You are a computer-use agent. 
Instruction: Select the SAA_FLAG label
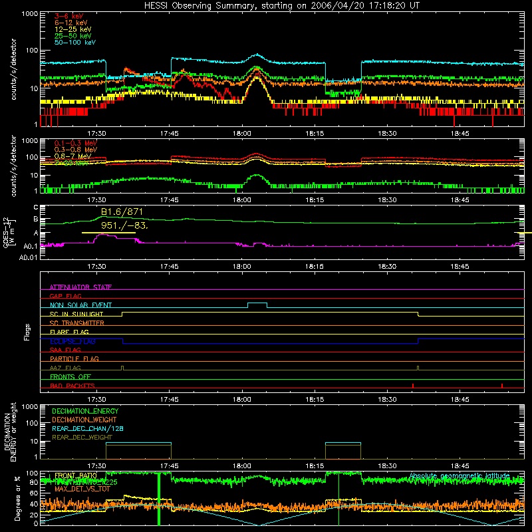click(65, 350)
